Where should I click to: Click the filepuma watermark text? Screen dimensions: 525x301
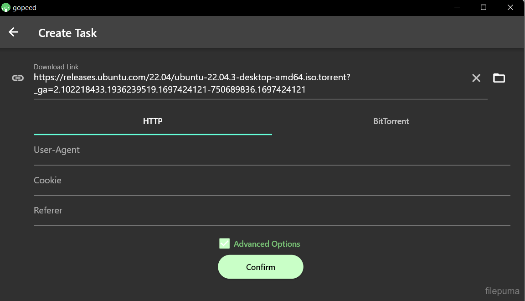pyautogui.click(x=502, y=291)
